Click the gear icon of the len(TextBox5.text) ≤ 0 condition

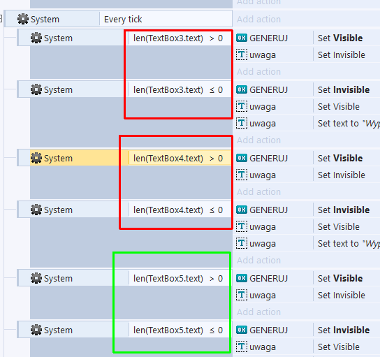click(x=36, y=330)
